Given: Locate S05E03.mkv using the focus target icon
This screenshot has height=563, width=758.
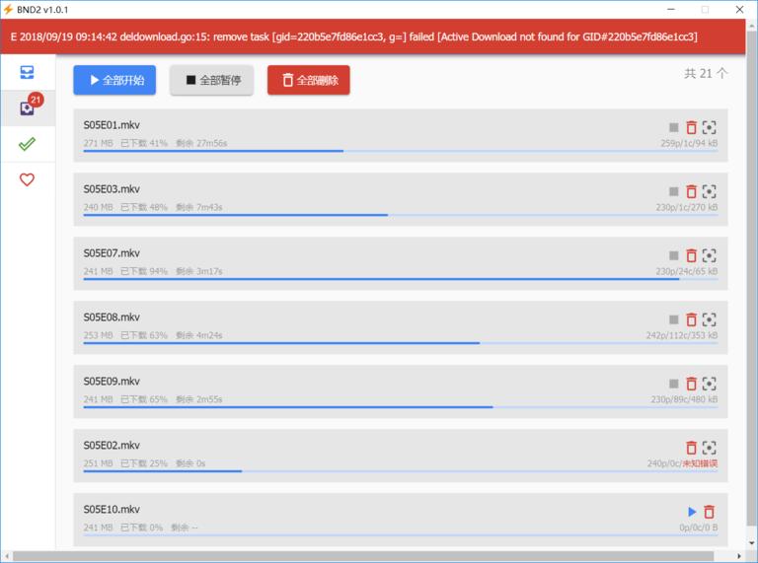Looking at the screenshot, I should point(710,191).
